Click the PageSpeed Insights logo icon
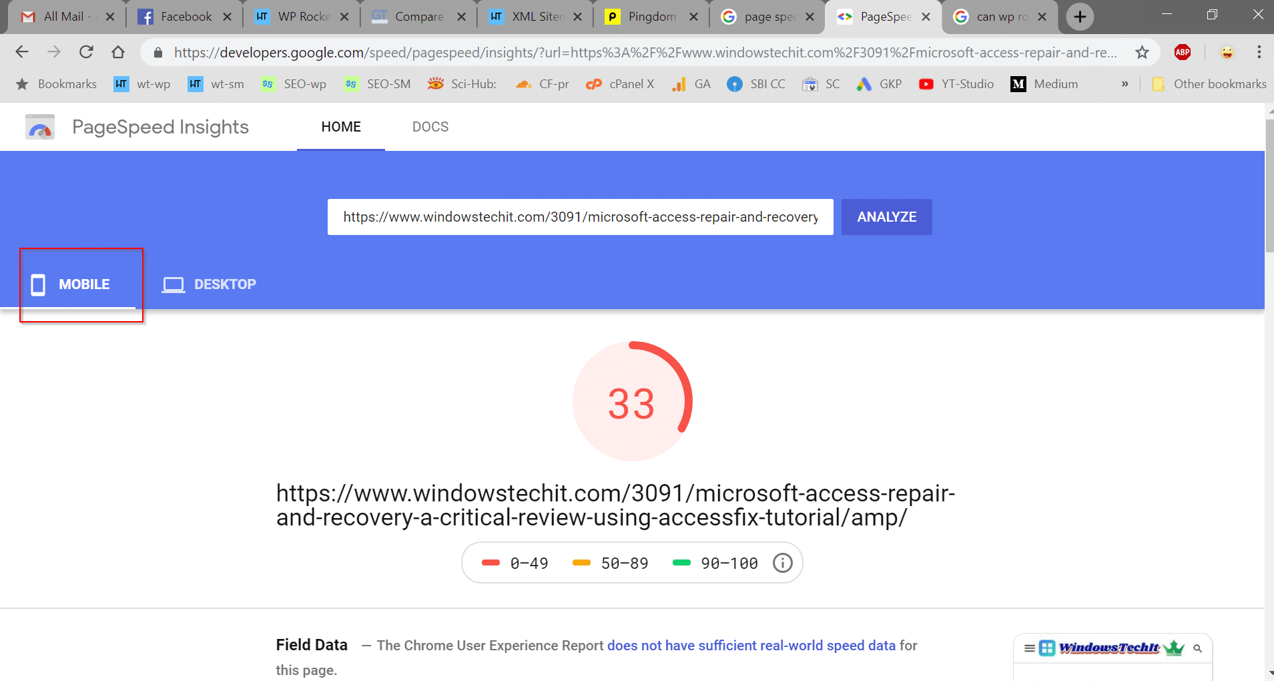The width and height of the screenshot is (1274, 681). (x=40, y=127)
